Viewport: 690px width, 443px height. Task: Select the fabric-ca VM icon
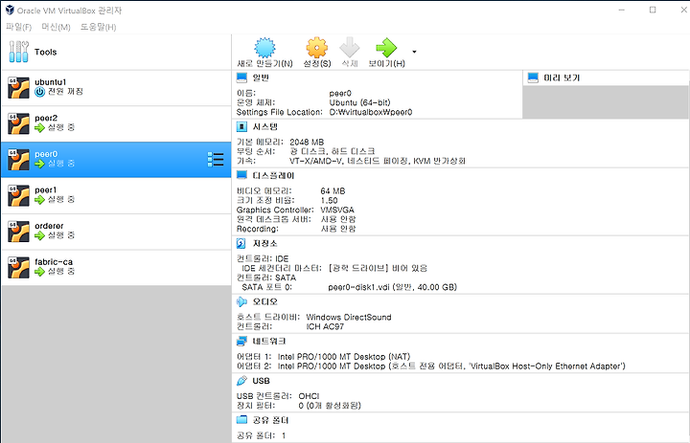(18, 268)
